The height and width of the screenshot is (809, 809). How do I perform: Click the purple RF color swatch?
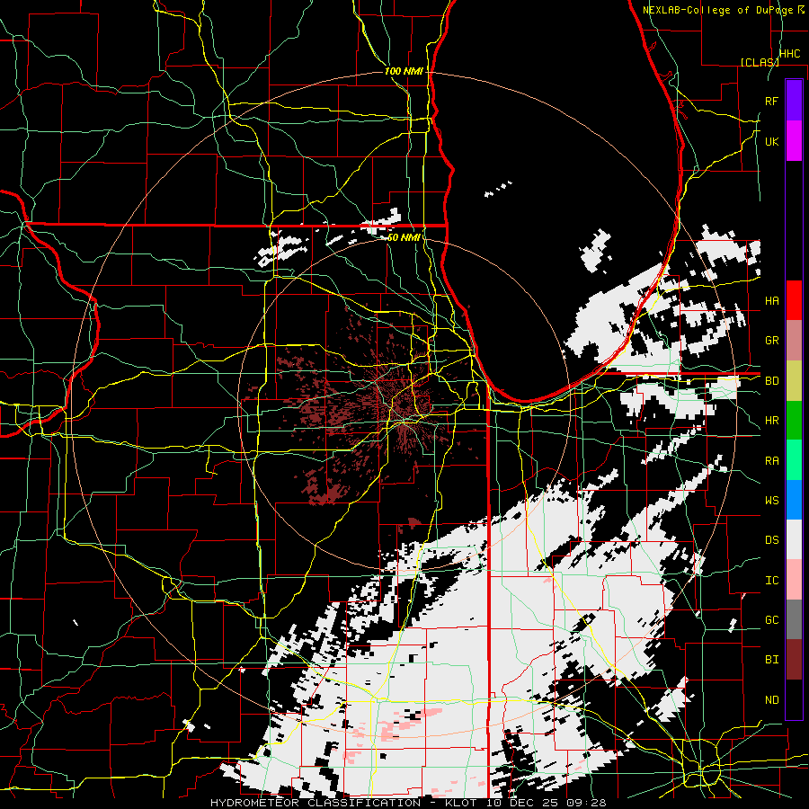(794, 101)
